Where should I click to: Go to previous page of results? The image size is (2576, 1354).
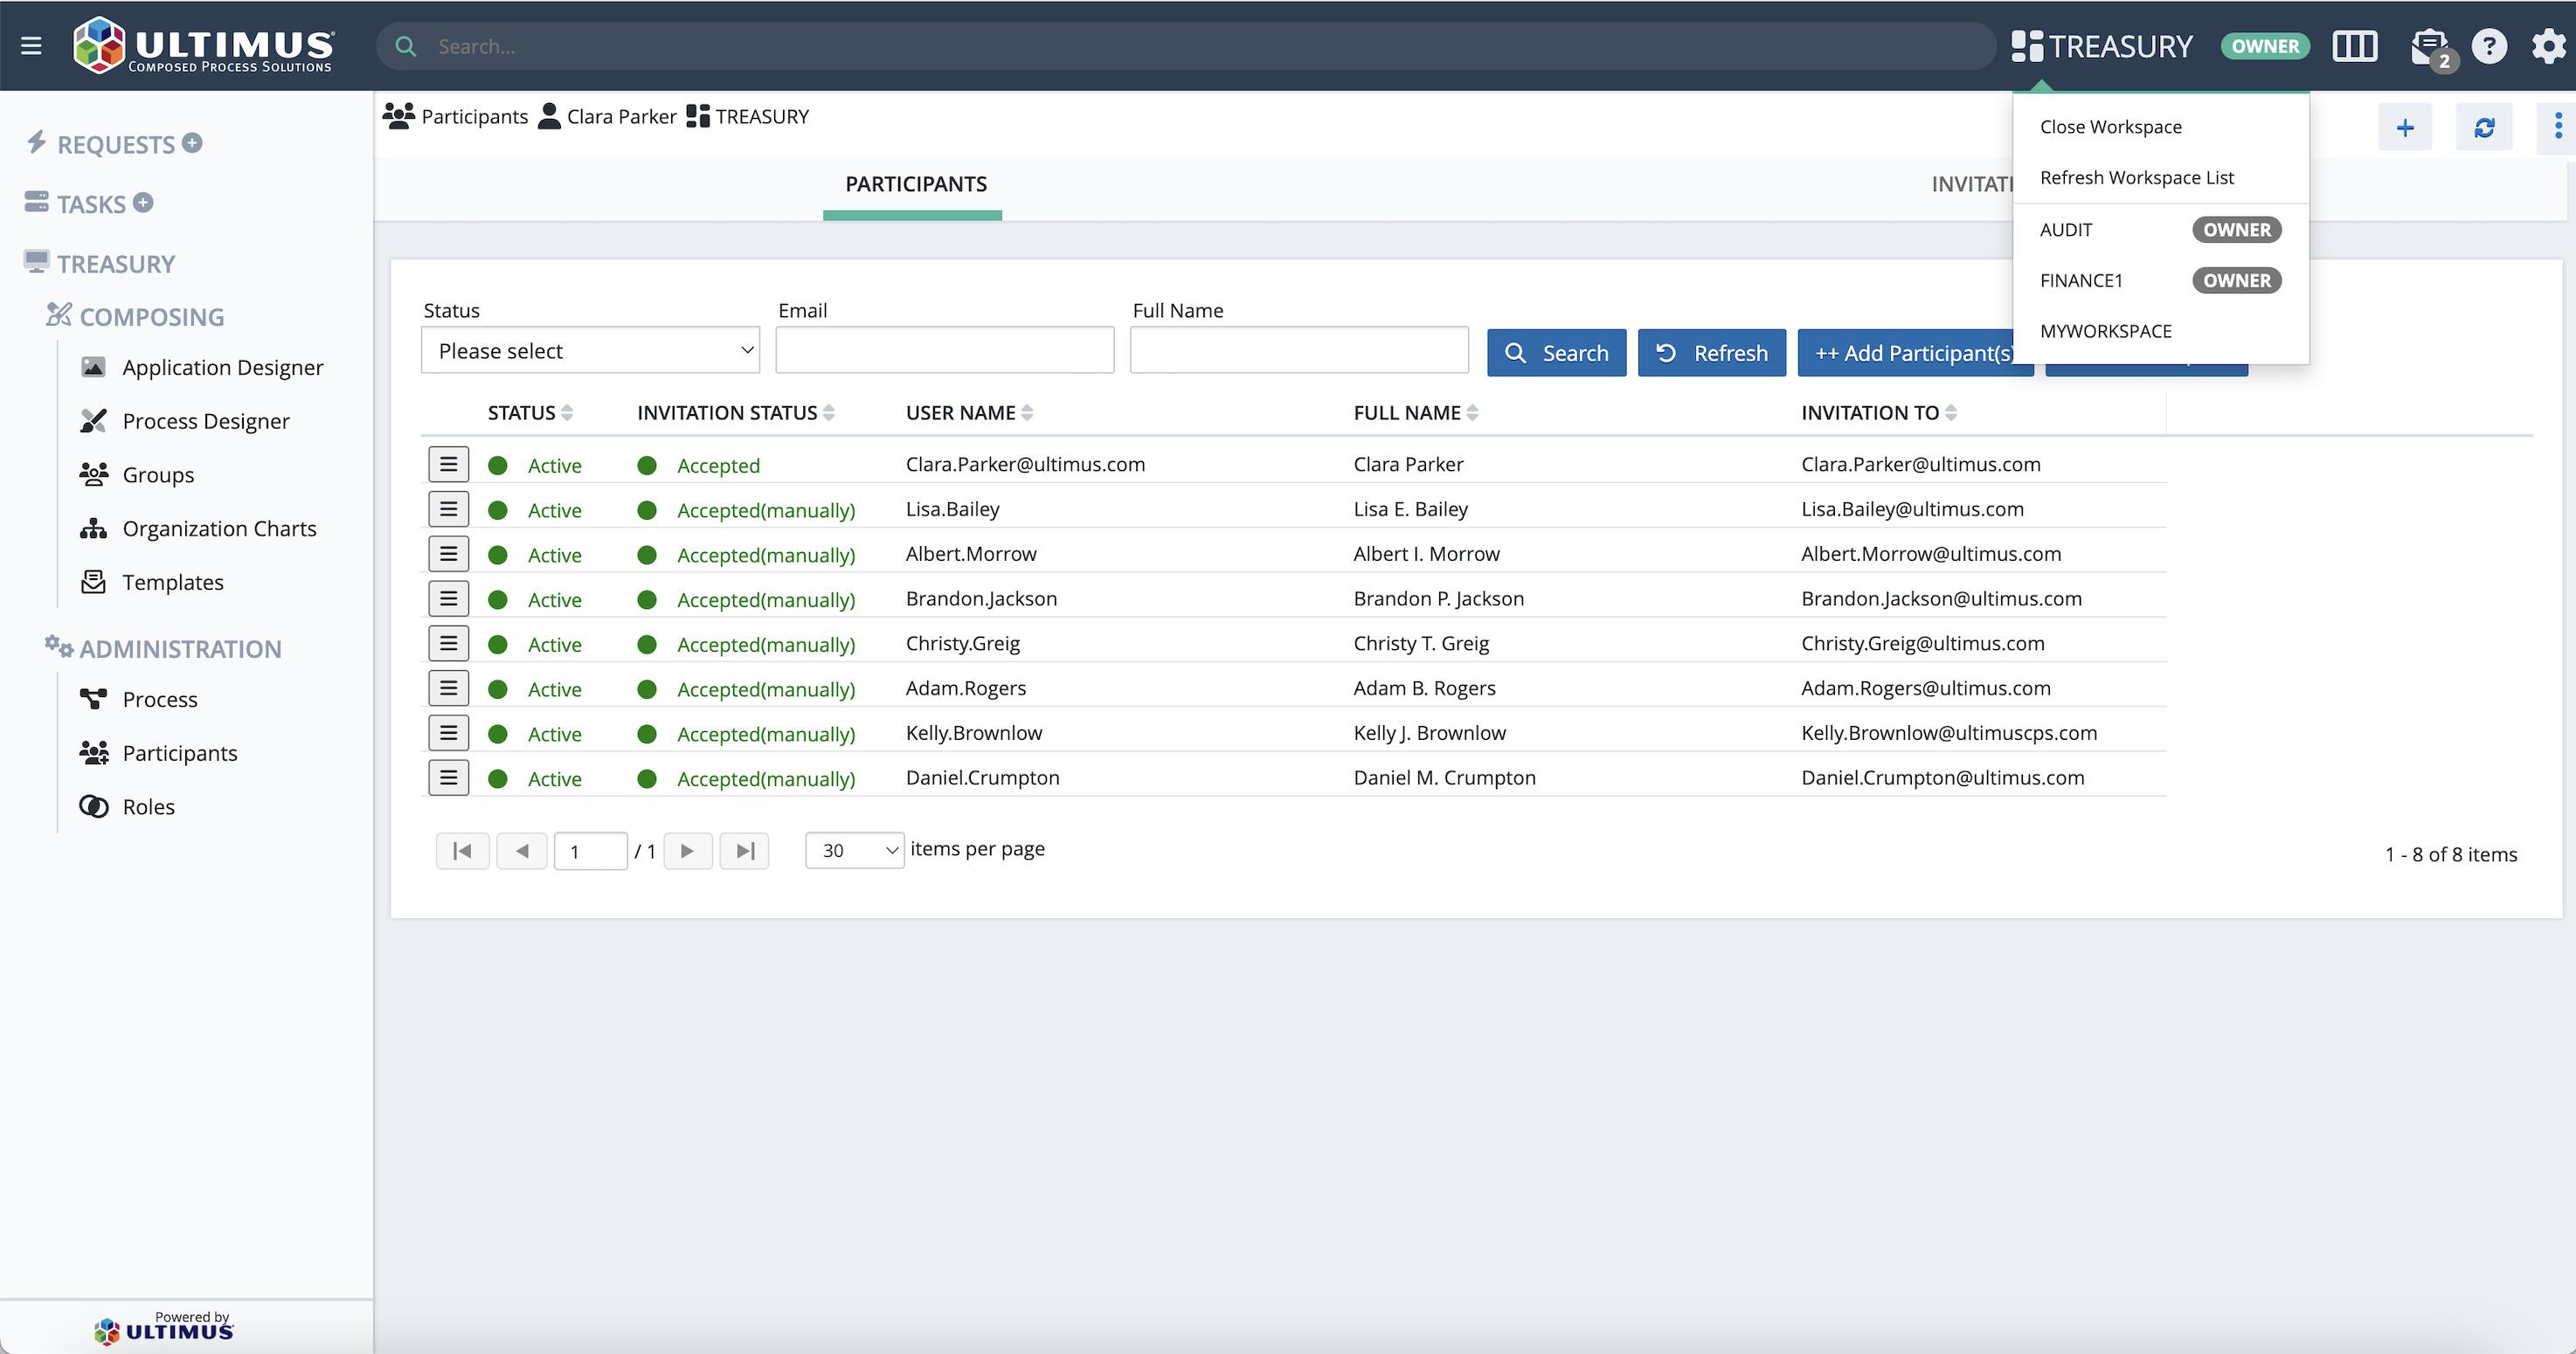point(522,851)
